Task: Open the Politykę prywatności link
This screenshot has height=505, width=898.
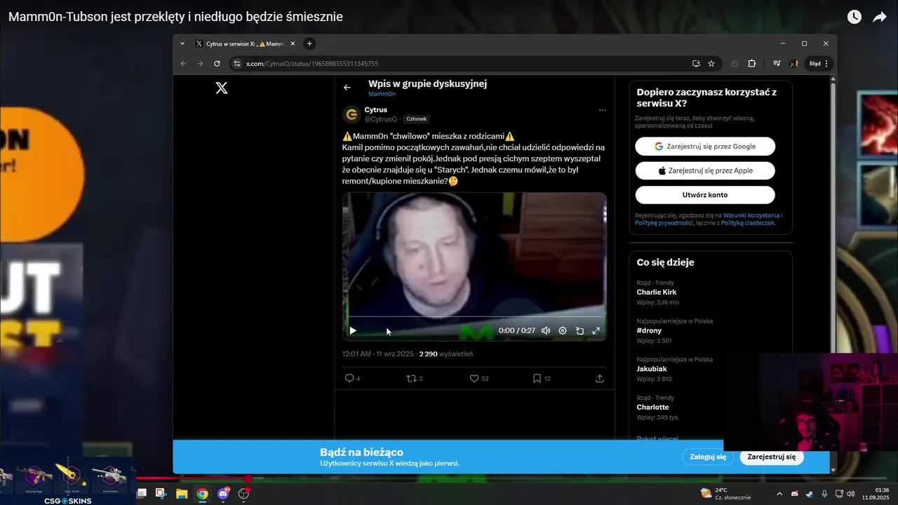Action: (664, 222)
